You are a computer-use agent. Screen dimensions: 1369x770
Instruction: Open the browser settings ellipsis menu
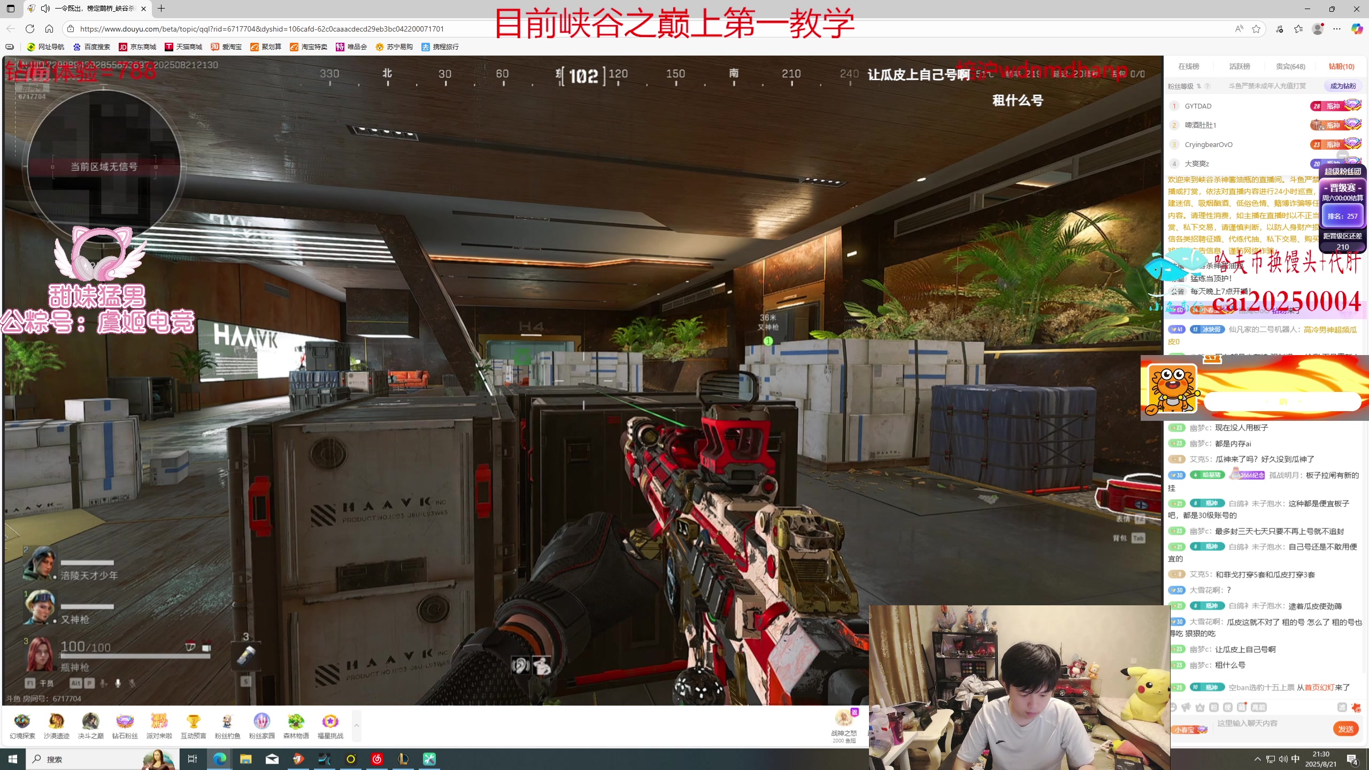(x=1337, y=29)
